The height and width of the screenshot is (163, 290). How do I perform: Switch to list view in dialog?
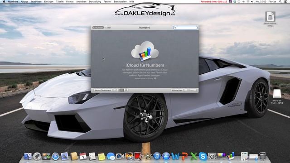point(126,90)
